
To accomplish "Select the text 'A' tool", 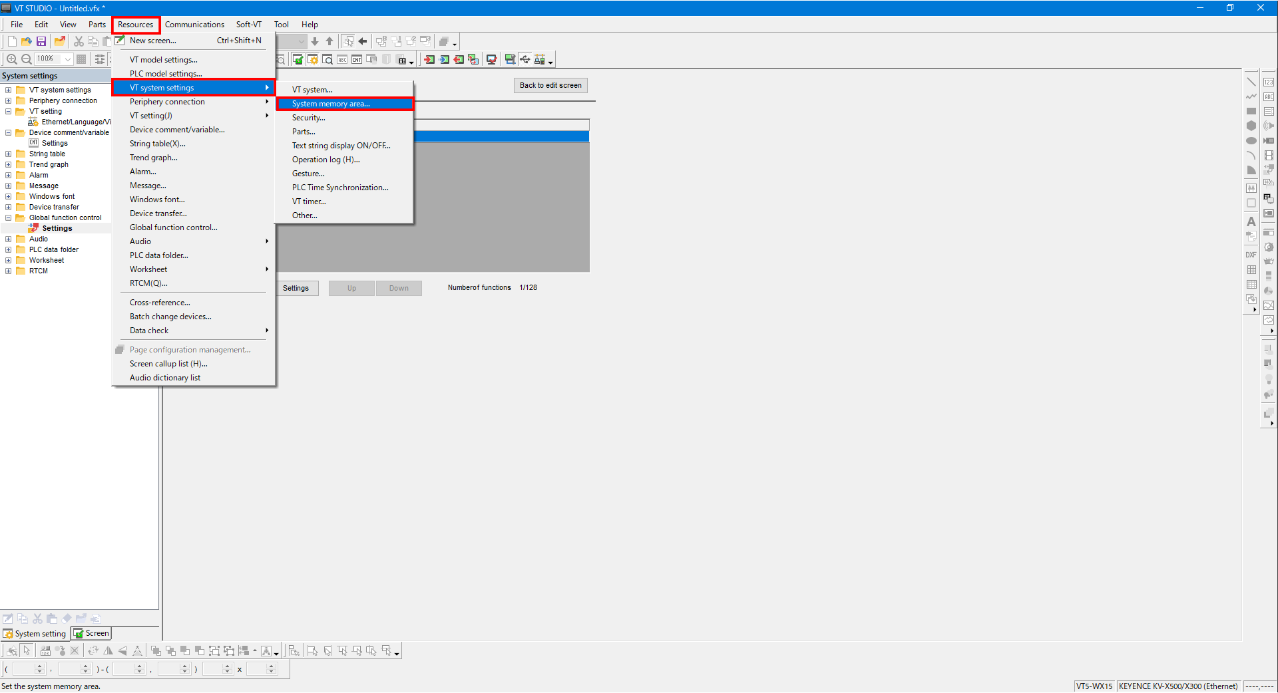I will coord(1251,221).
